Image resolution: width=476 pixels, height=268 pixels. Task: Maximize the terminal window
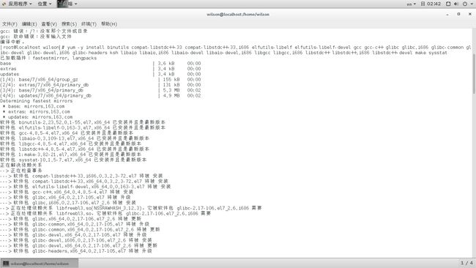point(458,14)
